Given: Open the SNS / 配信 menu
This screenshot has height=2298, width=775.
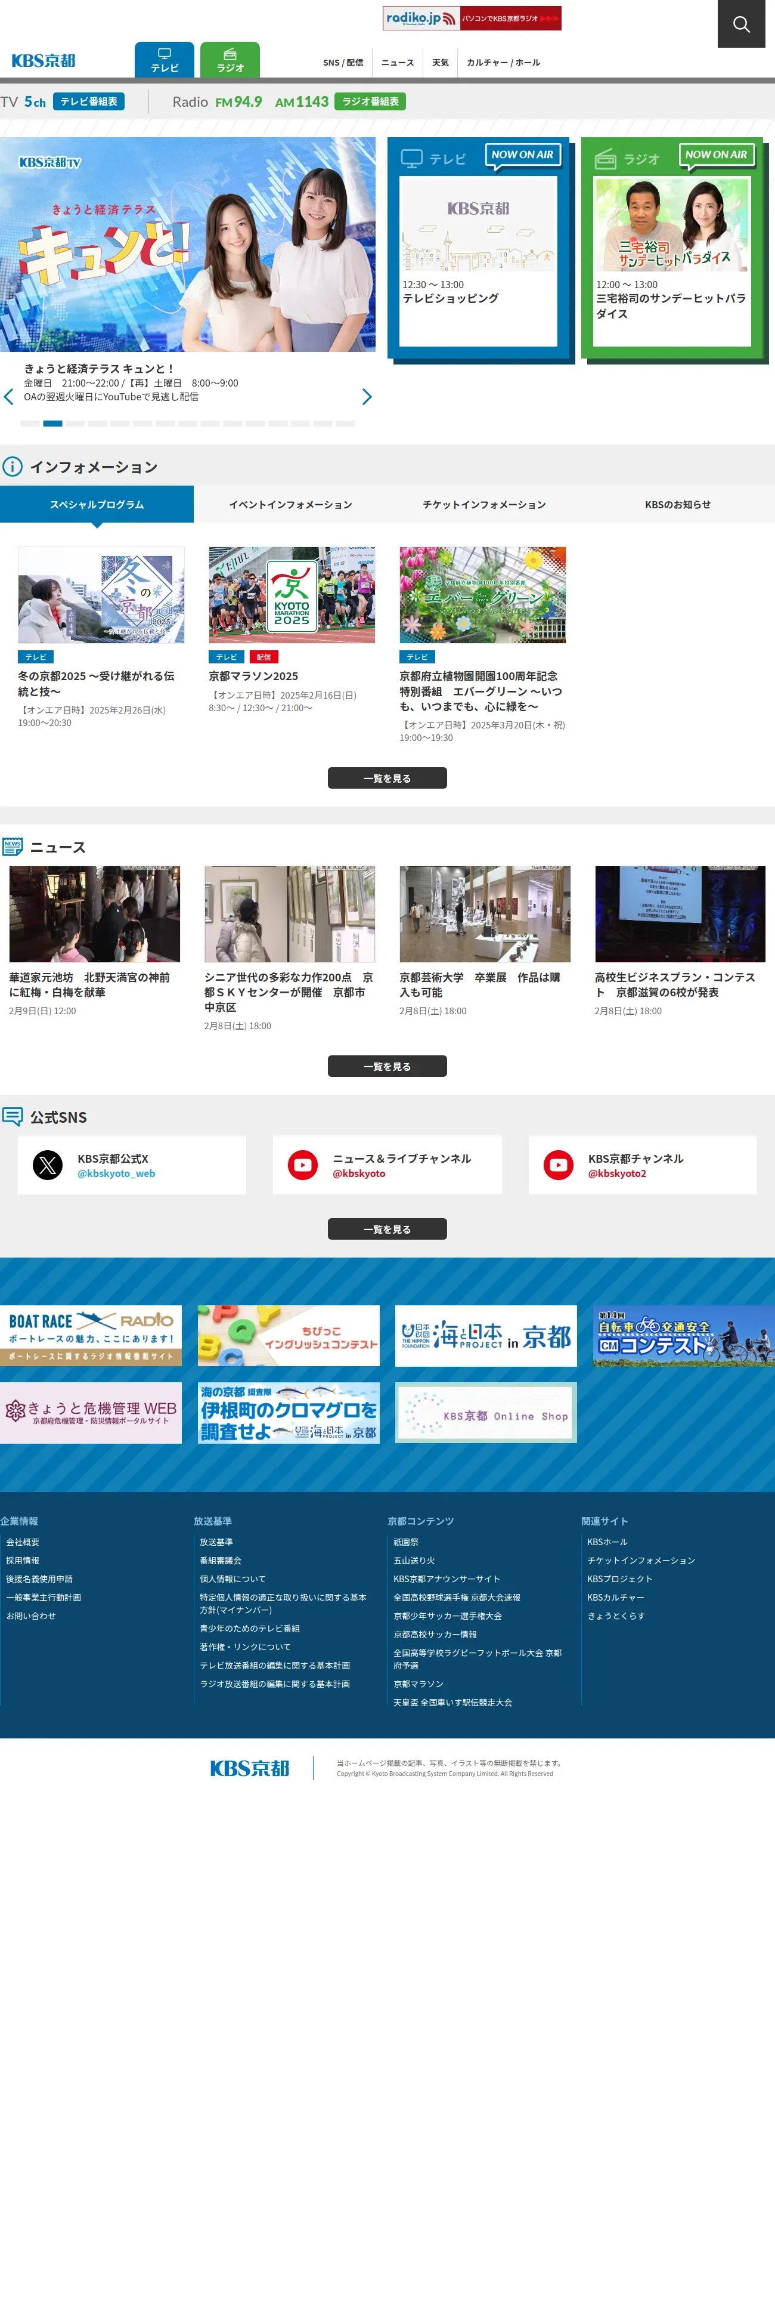Looking at the screenshot, I should [x=342, y=63].
